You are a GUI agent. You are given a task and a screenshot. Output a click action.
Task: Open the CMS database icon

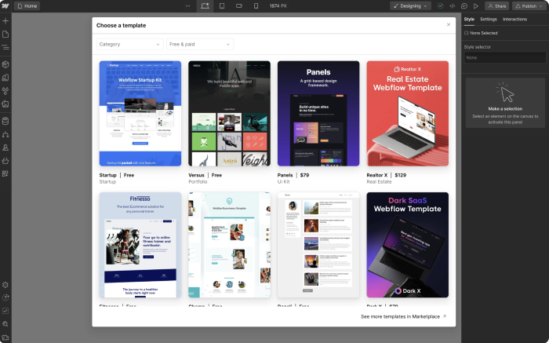pos(5,121)
